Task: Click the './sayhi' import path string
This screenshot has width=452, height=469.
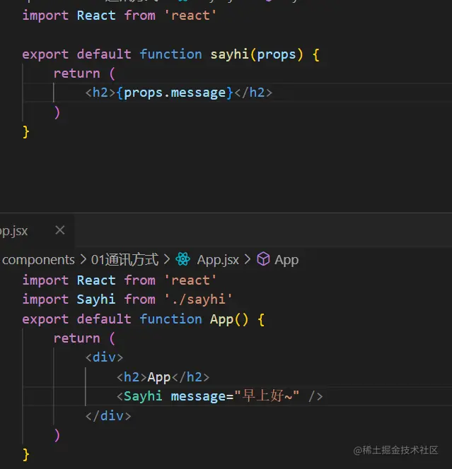Action: click(x=198, y=299)
